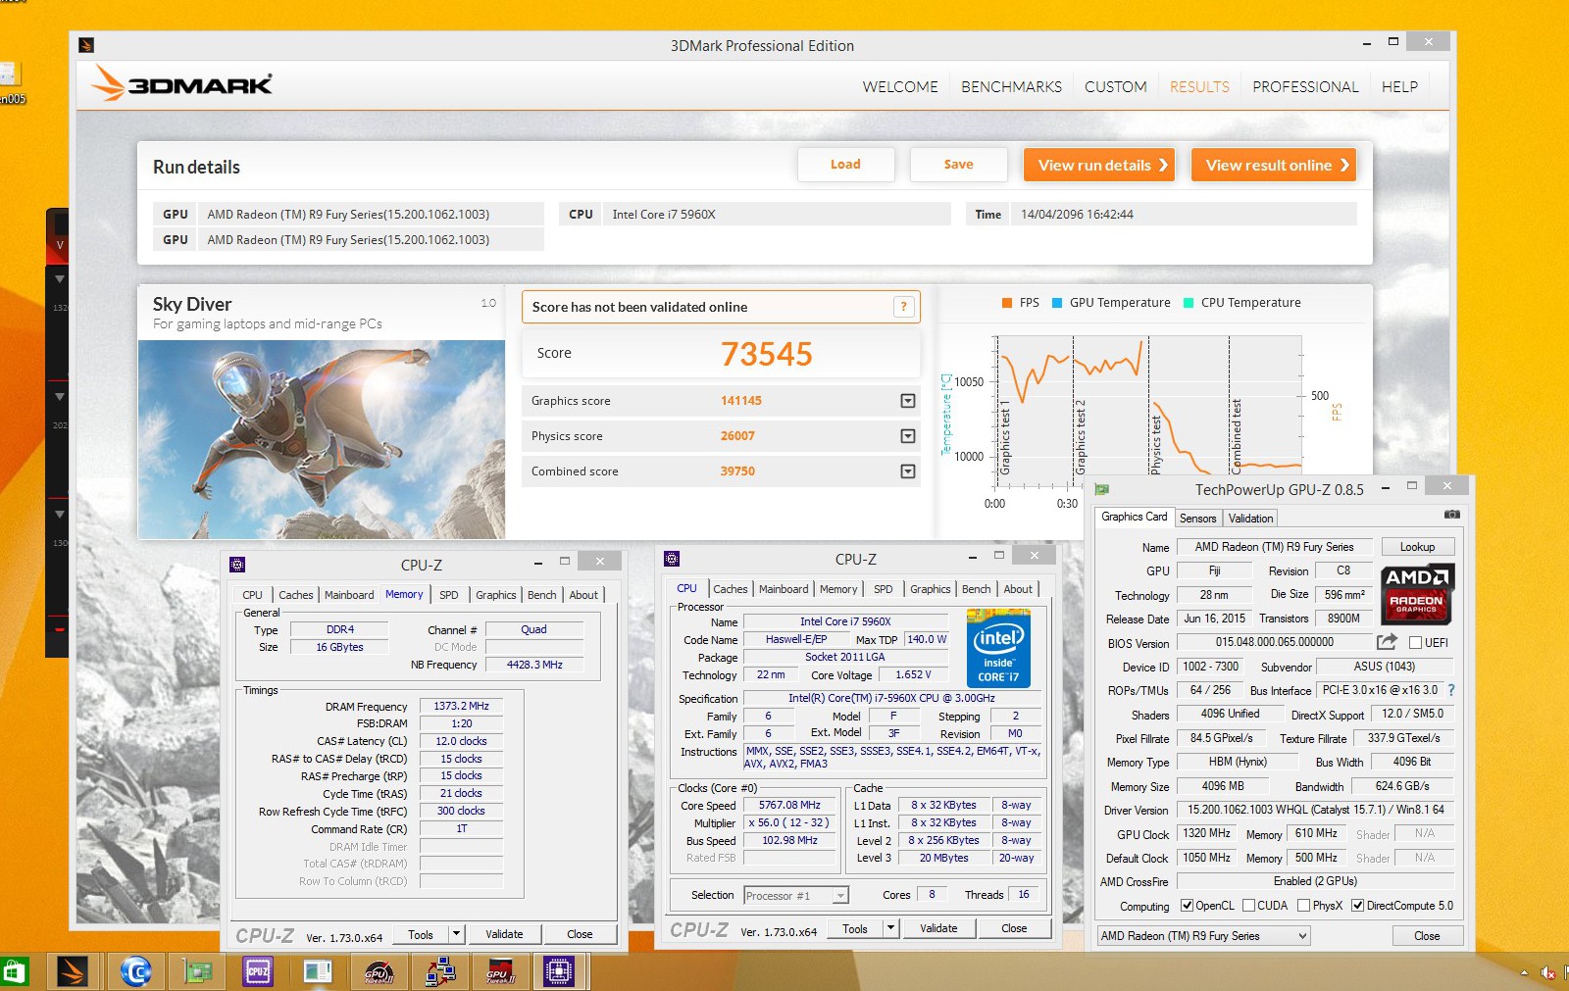The height and width of the screenshot is (991, 1569).
Task: Open the window document taskbar icon
Action: click(318, 972)
